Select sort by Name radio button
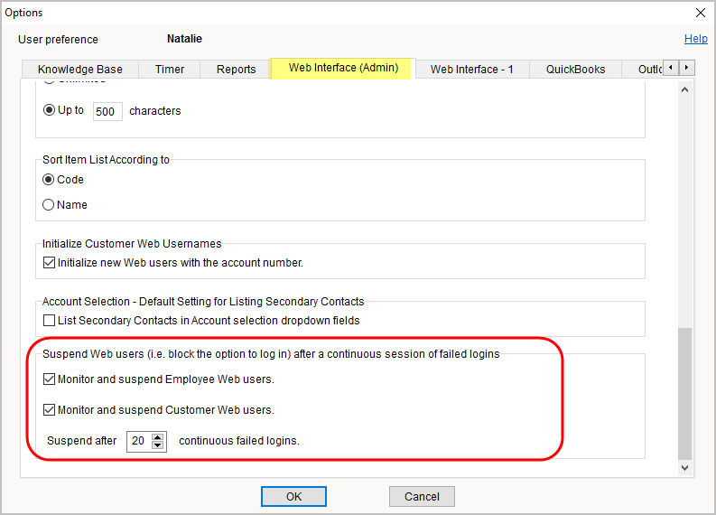This screenshot has width=716, height=515. [49, 205]
